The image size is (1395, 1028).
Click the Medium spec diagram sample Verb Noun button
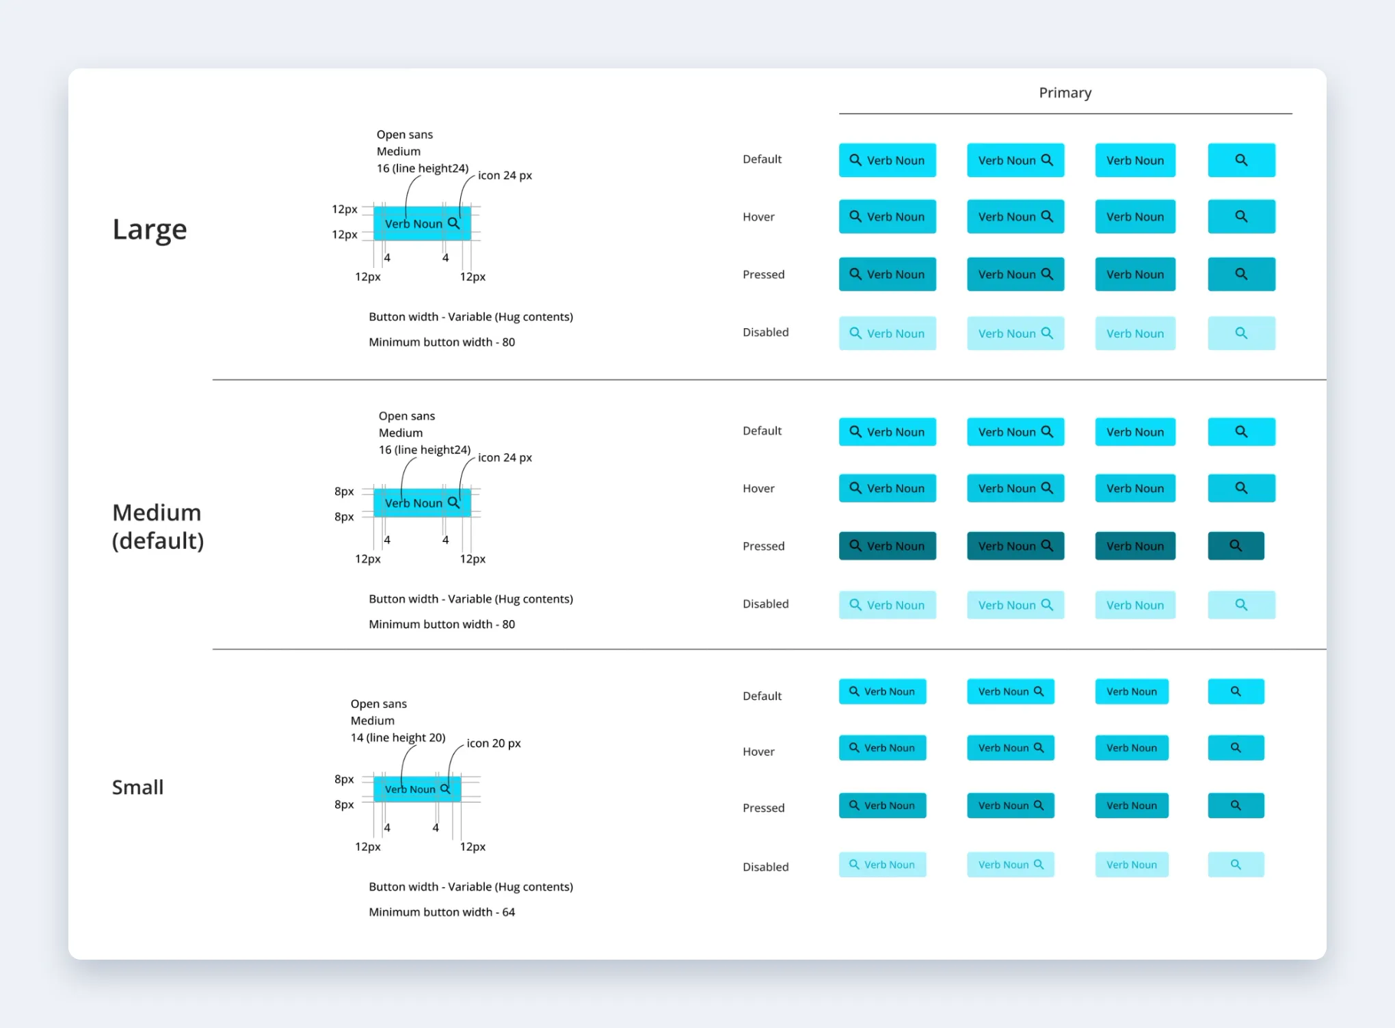[422, 503]
